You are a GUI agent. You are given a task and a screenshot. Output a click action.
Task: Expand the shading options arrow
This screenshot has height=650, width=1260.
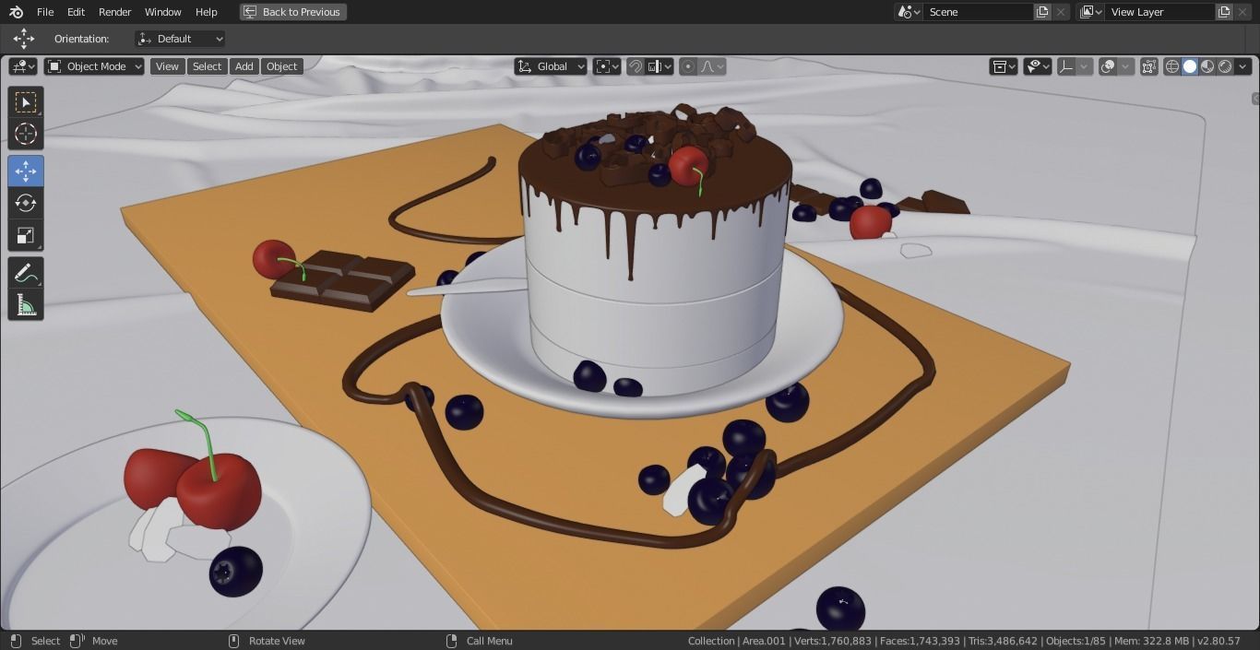click(1243, 66)
